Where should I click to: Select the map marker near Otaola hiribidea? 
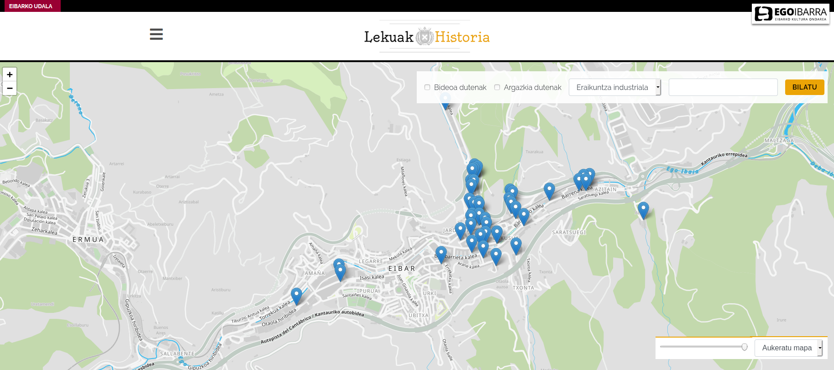[296, 295]
